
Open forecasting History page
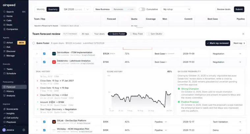tap(10, 91)
